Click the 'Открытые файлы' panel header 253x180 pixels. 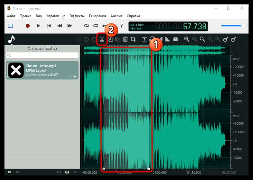point(42,49)
